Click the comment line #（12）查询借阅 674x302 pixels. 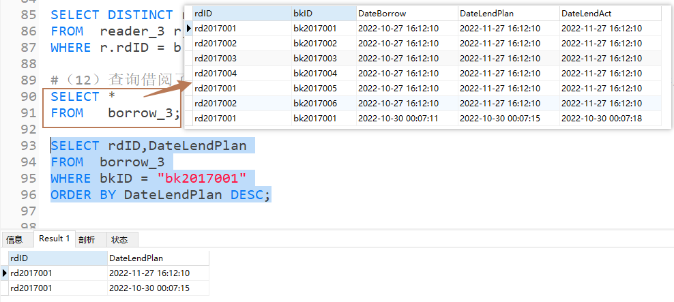click(x=118, y=80)
